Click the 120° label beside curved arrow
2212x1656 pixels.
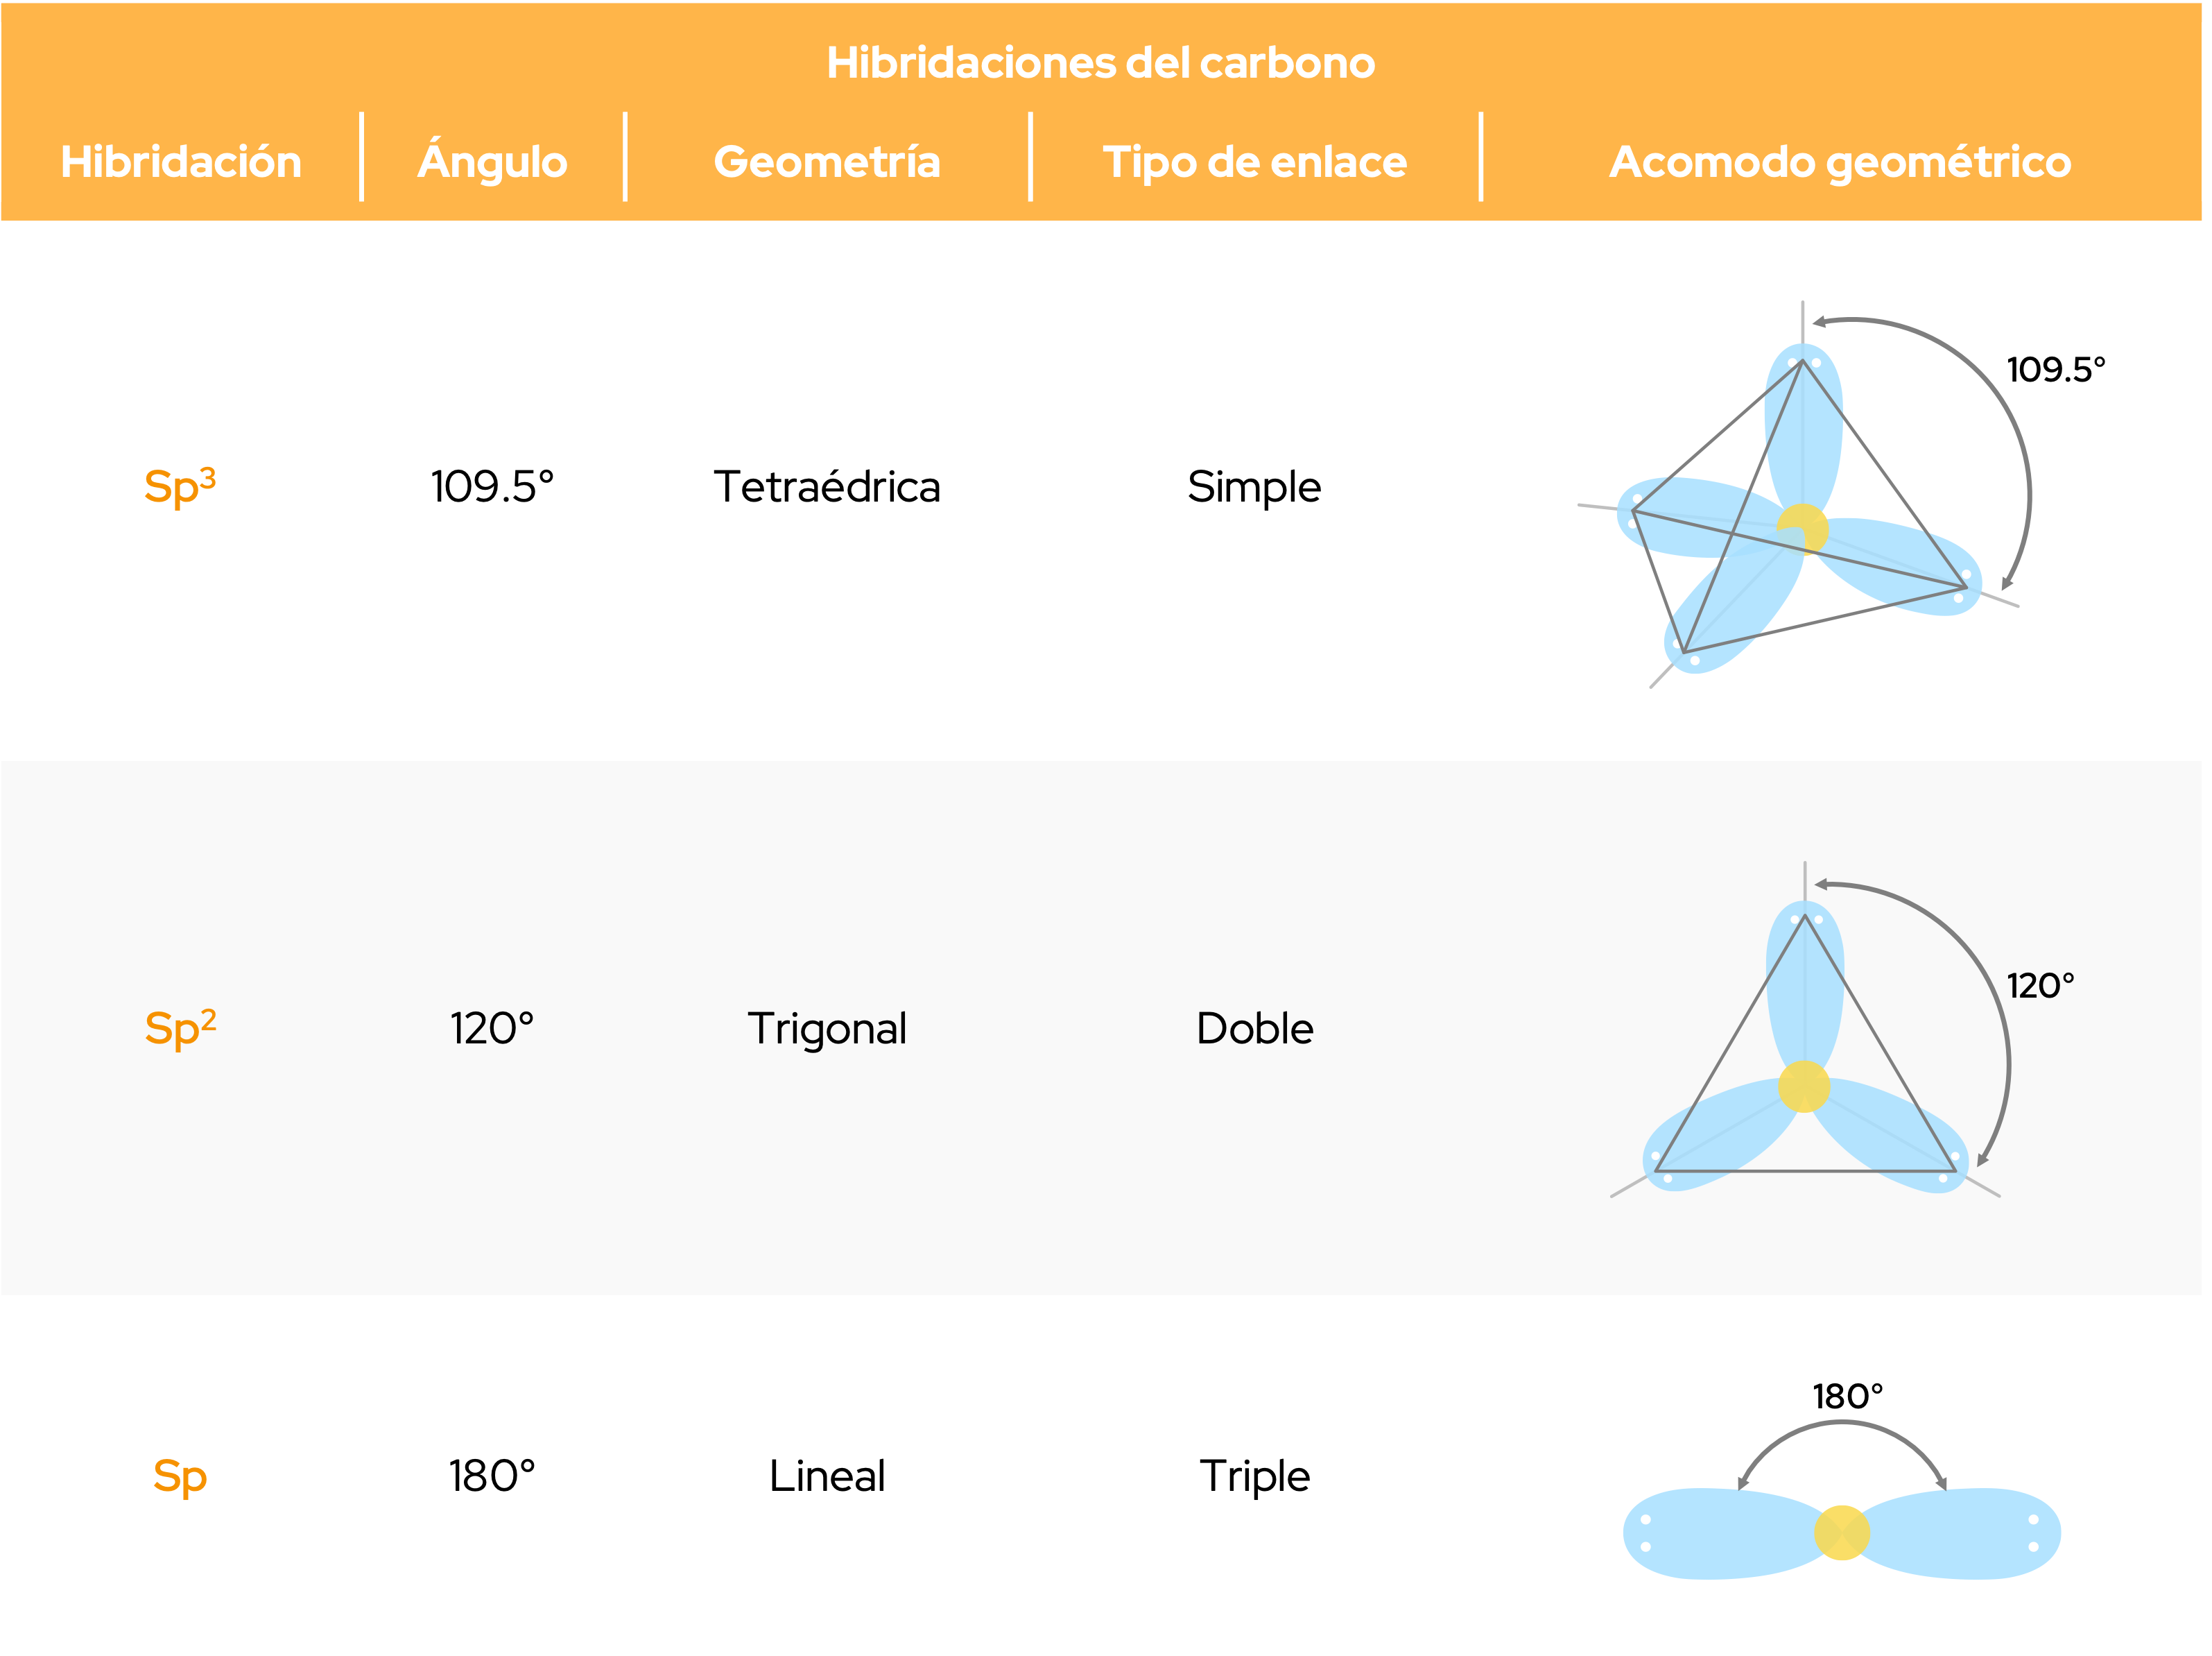(x=2041, y=986)
